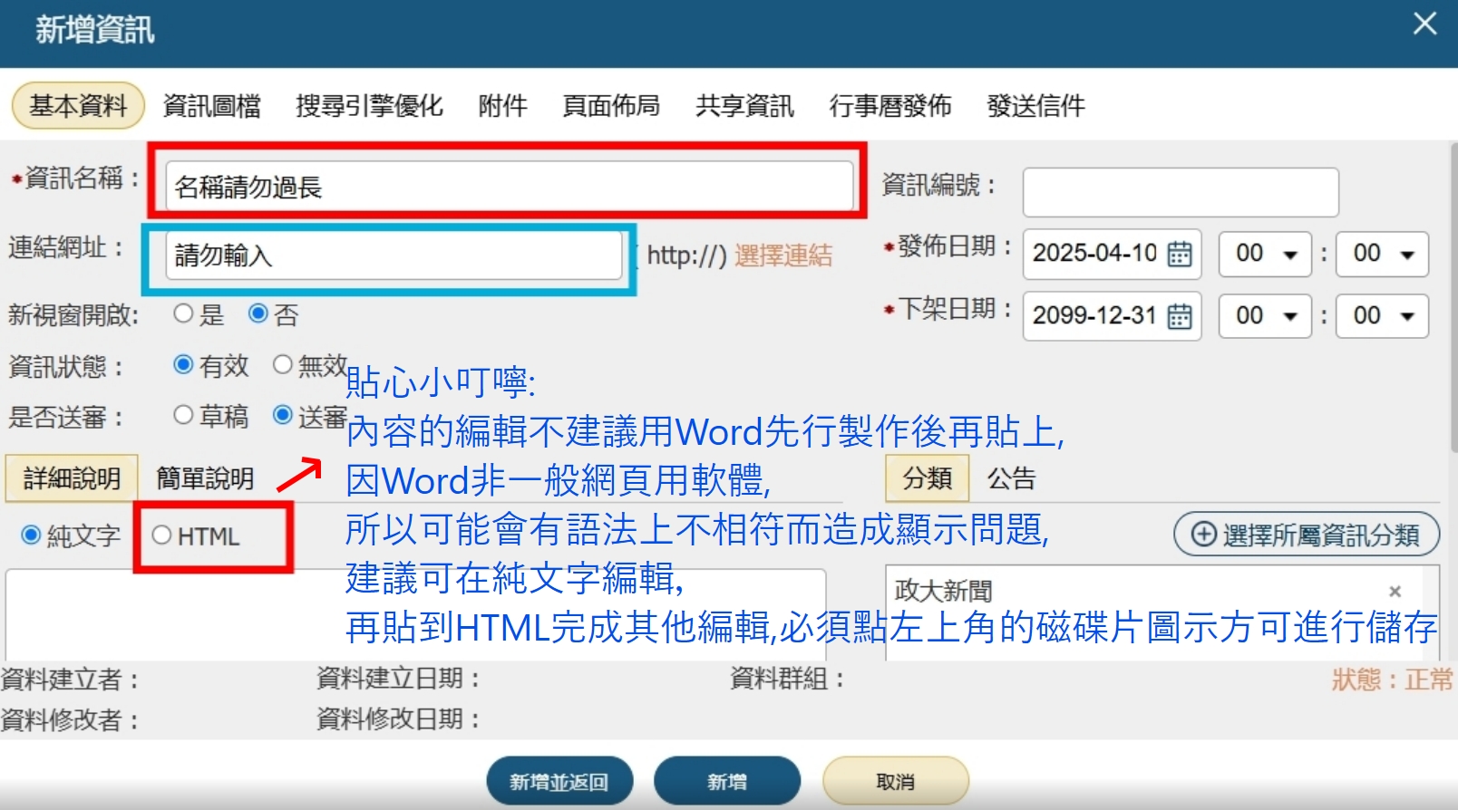Go to the 發送信件 tab
1458x810 pixels.
pos(1035,106)
